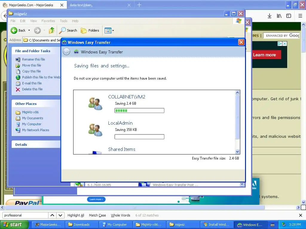Click the Forward arrow in migwiz toolbar
The height and width of the screenshot is (229, 306).
[37, 30]
